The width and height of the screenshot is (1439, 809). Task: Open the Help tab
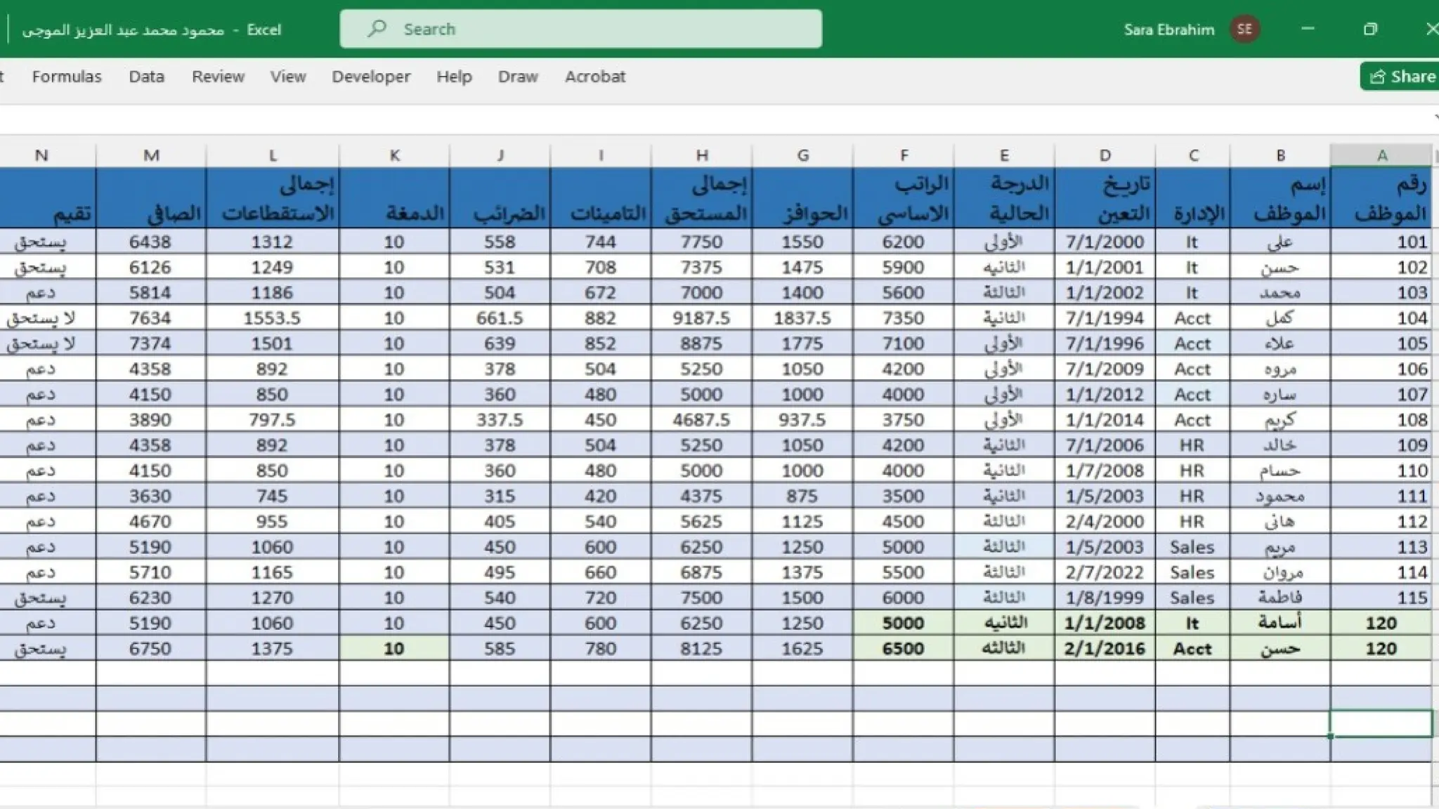(454, 77)
